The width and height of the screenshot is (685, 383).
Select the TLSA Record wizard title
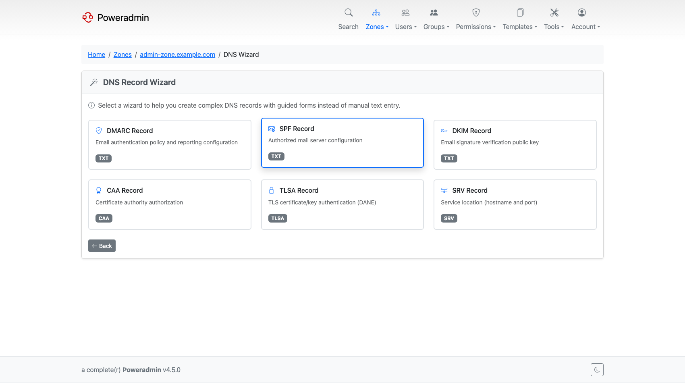click(299, 190)
